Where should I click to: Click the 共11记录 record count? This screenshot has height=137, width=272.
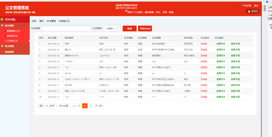coord(64,106)
